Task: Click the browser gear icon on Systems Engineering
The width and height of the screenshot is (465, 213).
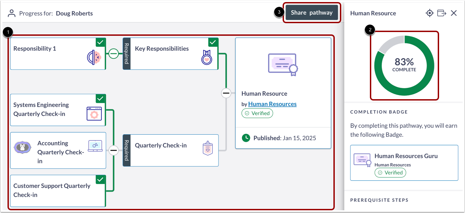Action: 94,114
